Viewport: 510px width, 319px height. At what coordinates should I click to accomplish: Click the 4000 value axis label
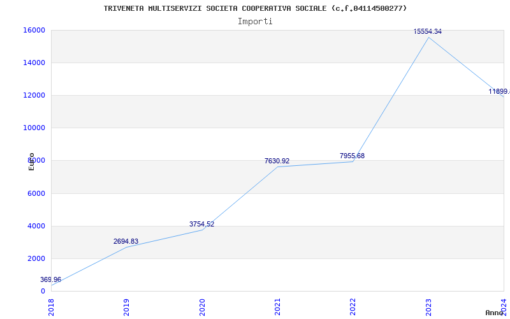pos(36,226)
